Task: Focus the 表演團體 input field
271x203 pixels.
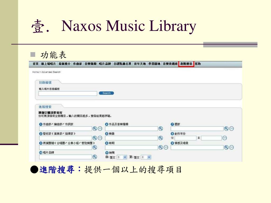Action: point(66,147)
